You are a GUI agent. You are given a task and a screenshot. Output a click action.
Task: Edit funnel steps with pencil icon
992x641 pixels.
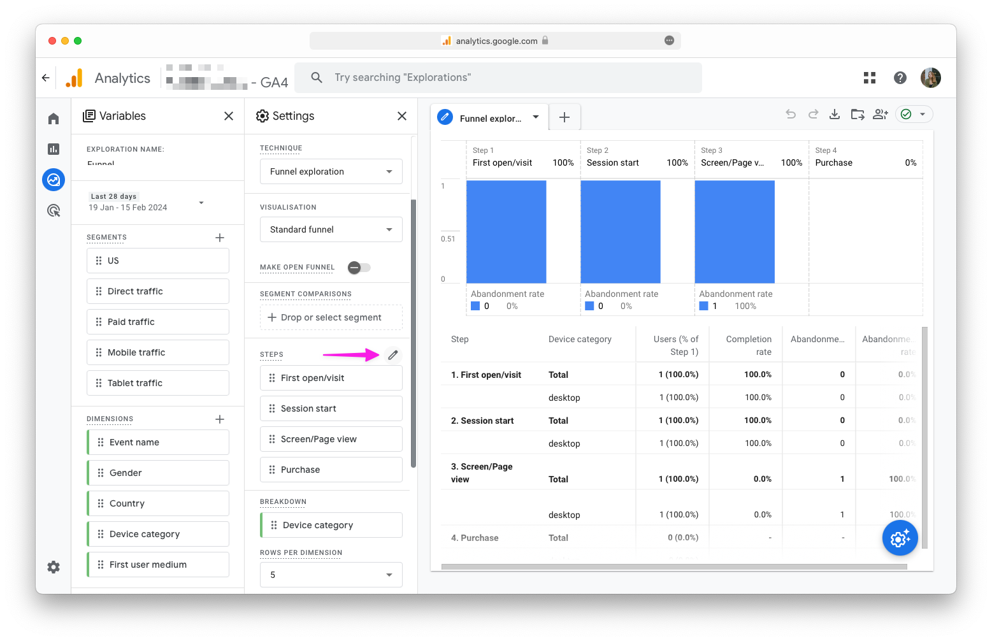coord(393,355)
